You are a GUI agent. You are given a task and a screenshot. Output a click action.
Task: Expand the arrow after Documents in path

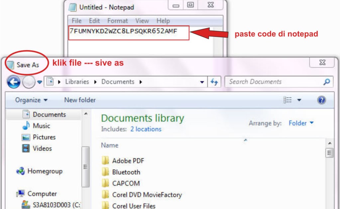(141, 82)
